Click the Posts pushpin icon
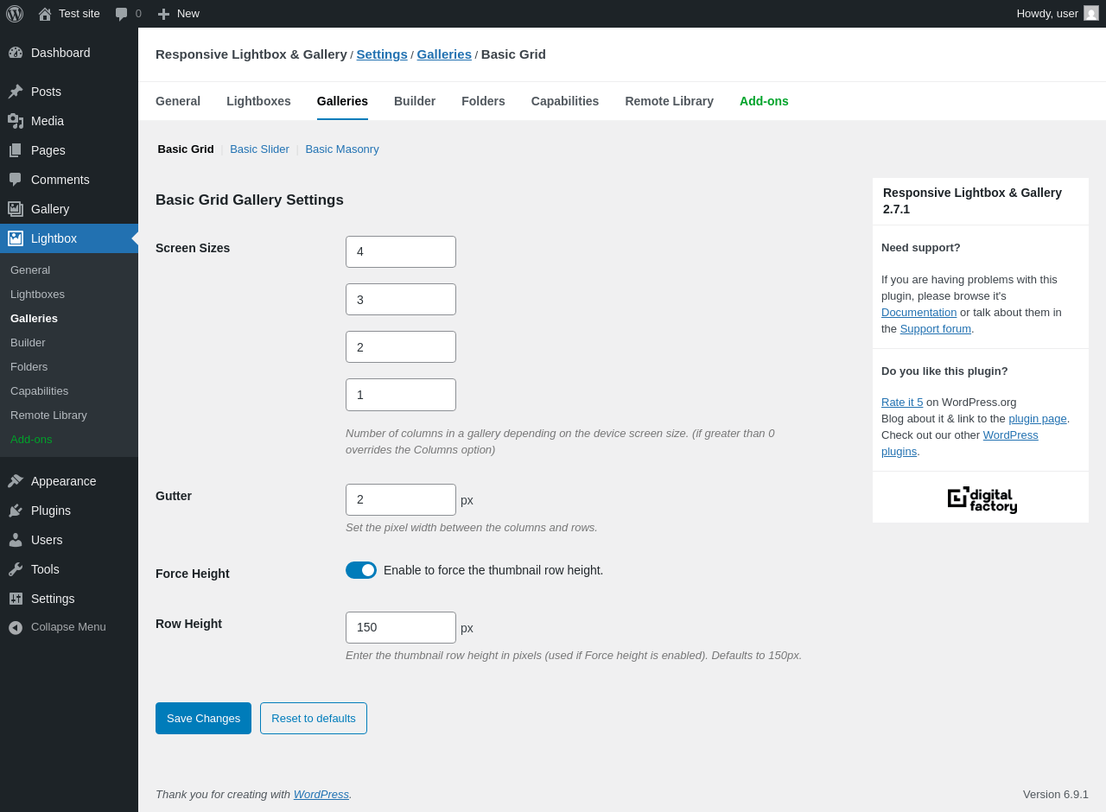This screenshot has height=812, width=1106. (x=16, y=92)
